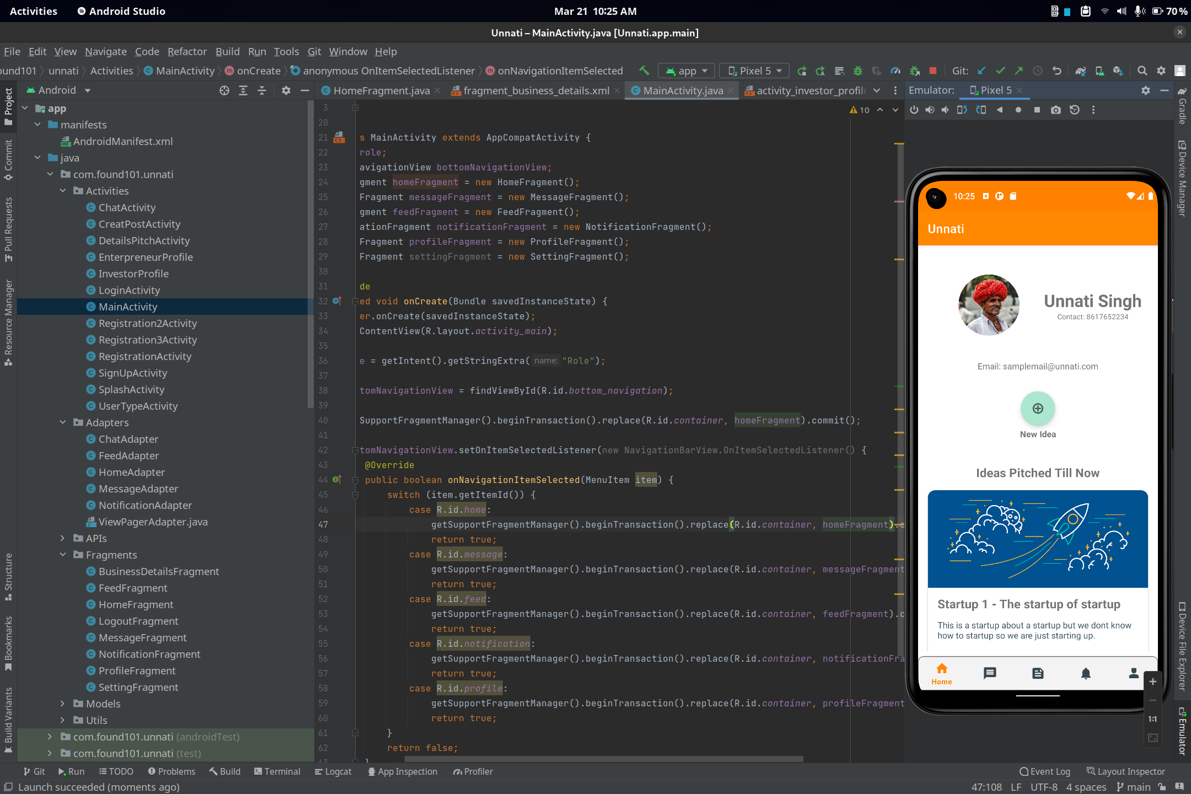Open the Pixel 5 device dropdown
The width and height of the screenshot is (1191, 794).
[x=754, y=71]
